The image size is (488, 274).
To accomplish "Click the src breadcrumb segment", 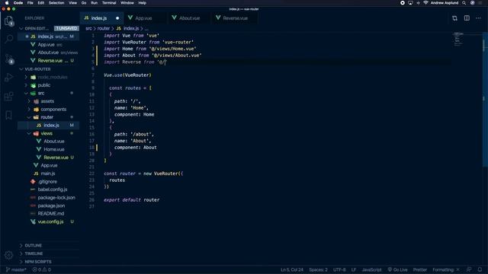I will point(88,28).
